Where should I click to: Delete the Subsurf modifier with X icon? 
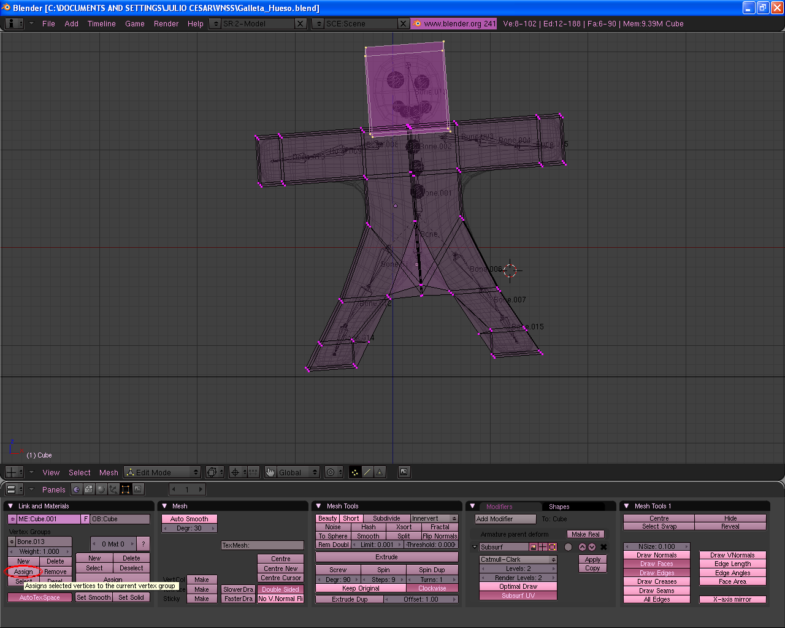[603, 547]
